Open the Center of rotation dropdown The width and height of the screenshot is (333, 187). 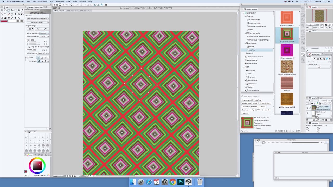[x=44, y=36]
